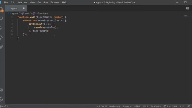Screen dimensions: 192x108
Task: Click TypeScript version 4.1.2
Action: [182, 106]
